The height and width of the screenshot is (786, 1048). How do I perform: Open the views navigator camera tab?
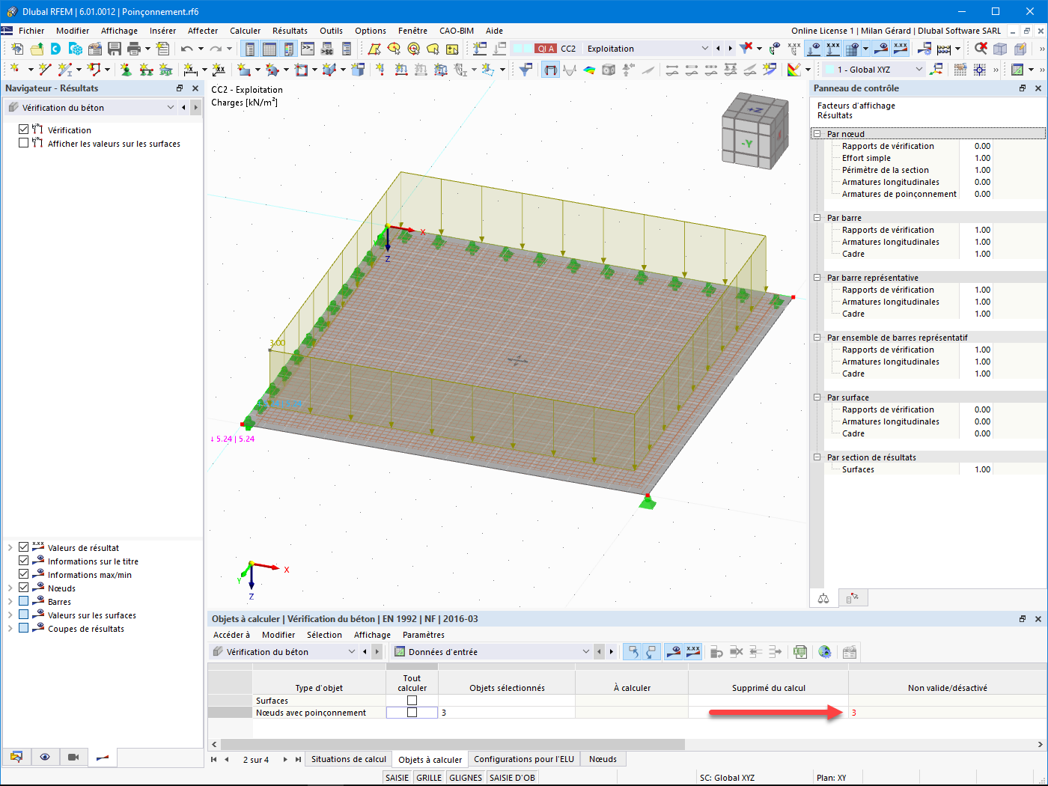(x=73, y=758)
